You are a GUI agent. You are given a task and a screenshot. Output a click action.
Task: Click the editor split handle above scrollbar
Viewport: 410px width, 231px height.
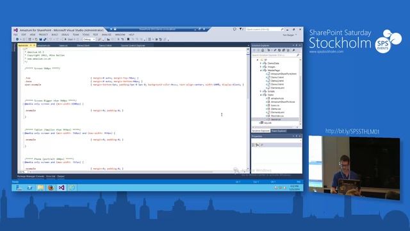click(248, 49)
